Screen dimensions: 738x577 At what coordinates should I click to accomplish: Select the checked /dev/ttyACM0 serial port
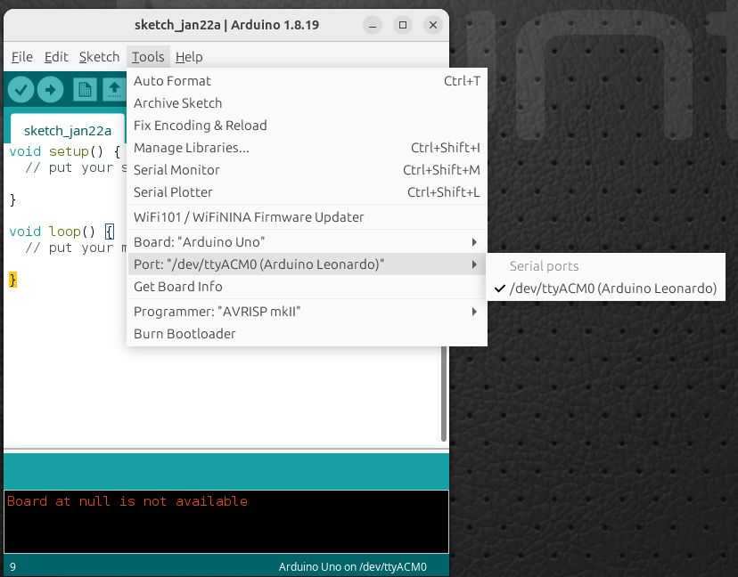(606, 288)
